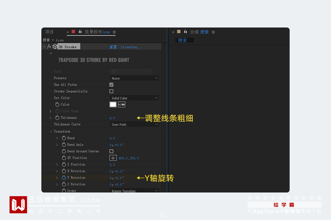The width and height of the screenshot is (331, 220).
Task: Click the Z Position value 0.0
Action: coord(112,165)
